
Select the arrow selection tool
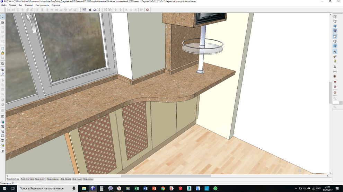pyautogui.click(x=2, y=17)
